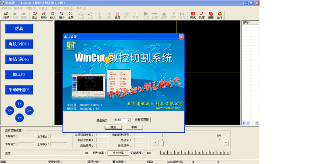This screenshot has height=164, width=317.
Task: Open the 编辑(E) menu
Action: [18, 8]
